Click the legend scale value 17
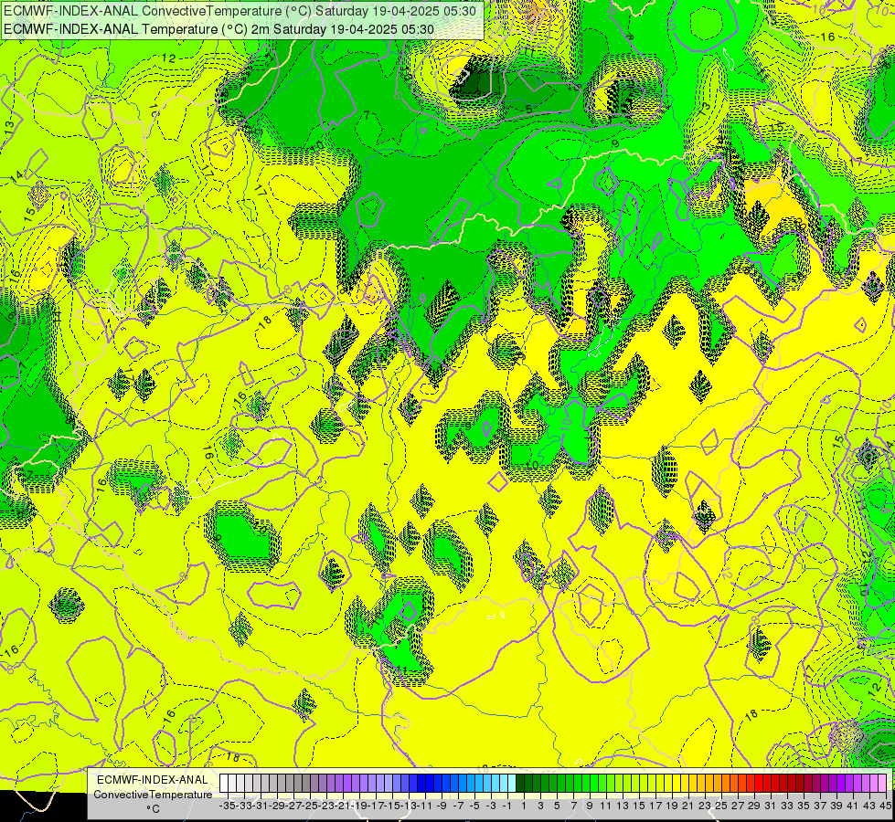895x822 pixels. pyautogui.click(x=655, y=806)
